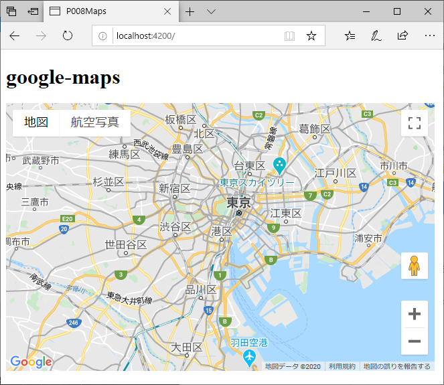Click the 浦安市 label on map

point(368,238)
